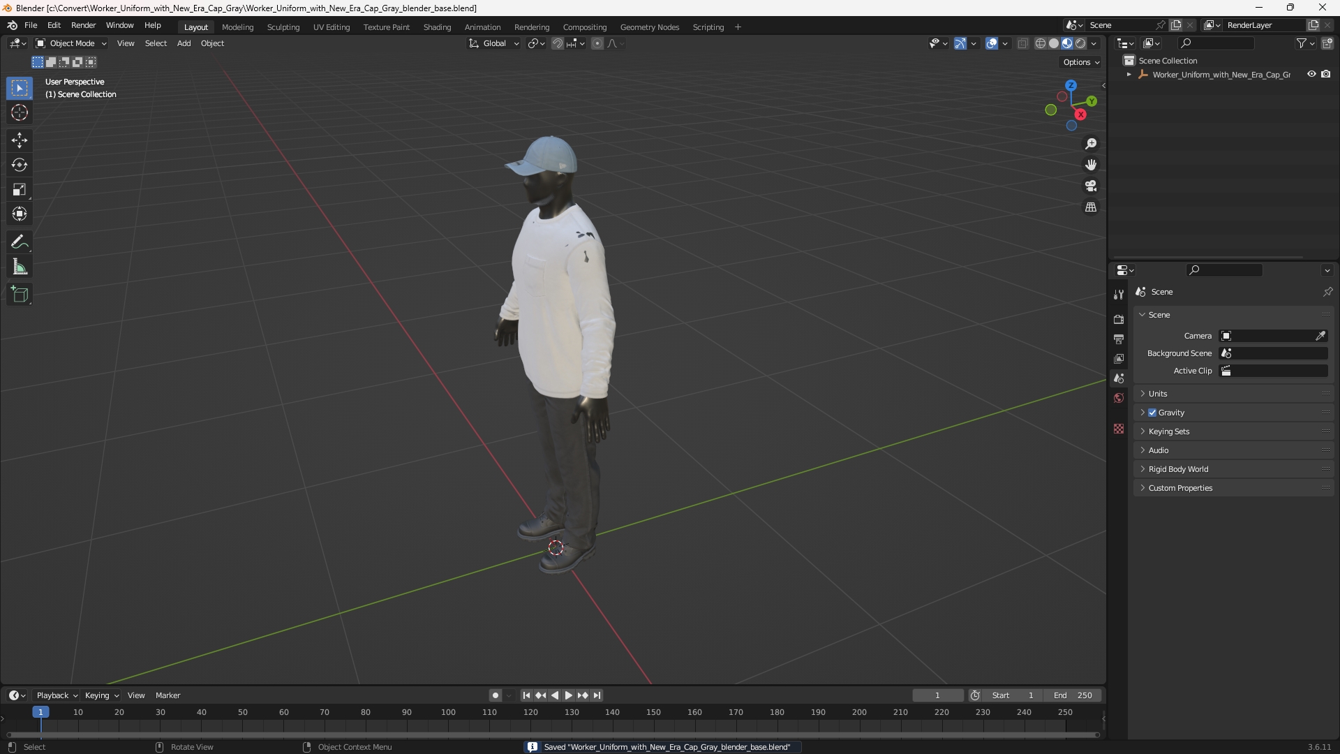Open the View Layer properties tab

[x=1119, y=358]
